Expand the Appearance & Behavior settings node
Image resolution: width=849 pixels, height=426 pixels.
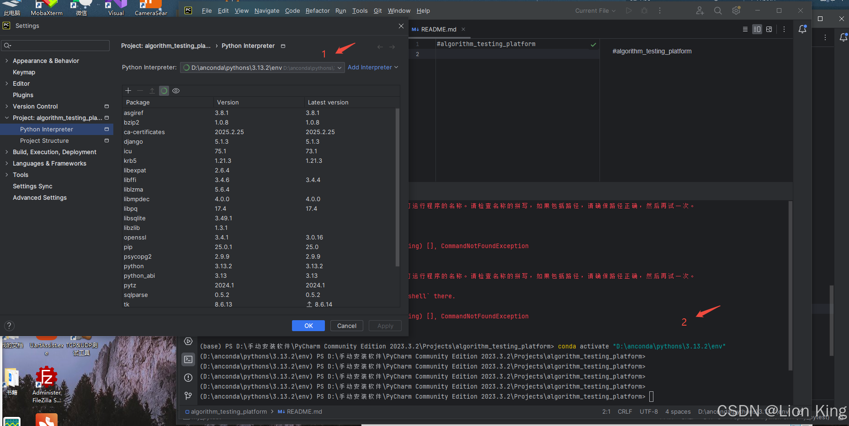click(6, 61)
